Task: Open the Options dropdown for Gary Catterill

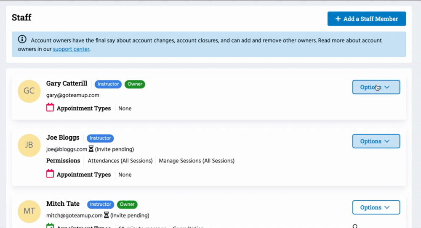Action: [x=376, y=87]
